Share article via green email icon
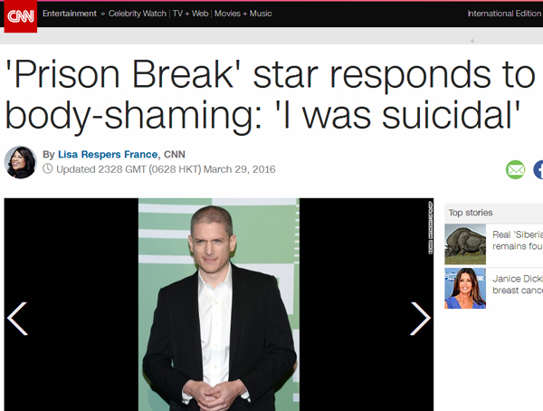543x411 pixels. 515,169
